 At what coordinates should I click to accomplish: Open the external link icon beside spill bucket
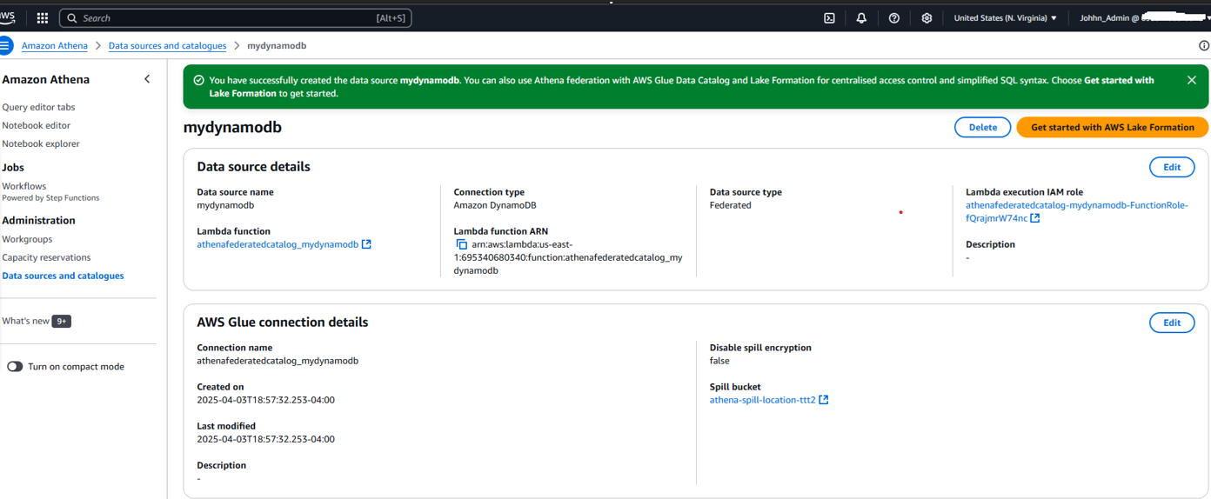(824, 400)
